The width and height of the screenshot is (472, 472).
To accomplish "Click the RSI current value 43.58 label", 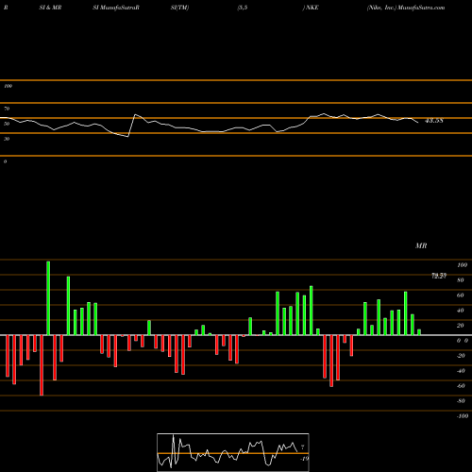I will [x=434, y=121].
